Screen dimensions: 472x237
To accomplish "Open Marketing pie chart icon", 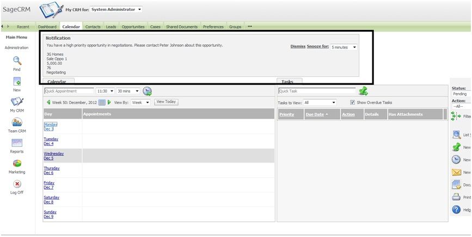I will [x=17, y=163].
